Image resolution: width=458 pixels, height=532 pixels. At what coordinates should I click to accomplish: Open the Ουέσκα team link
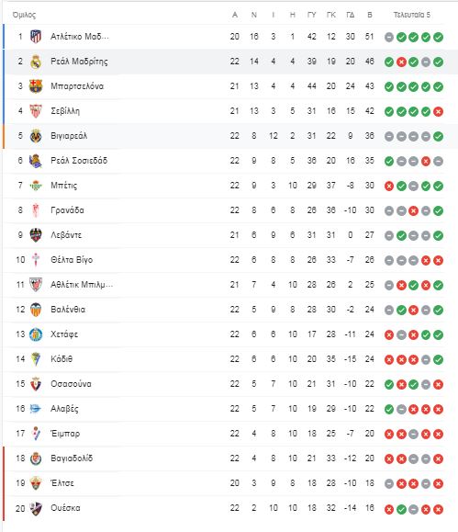tap(65, 508)
